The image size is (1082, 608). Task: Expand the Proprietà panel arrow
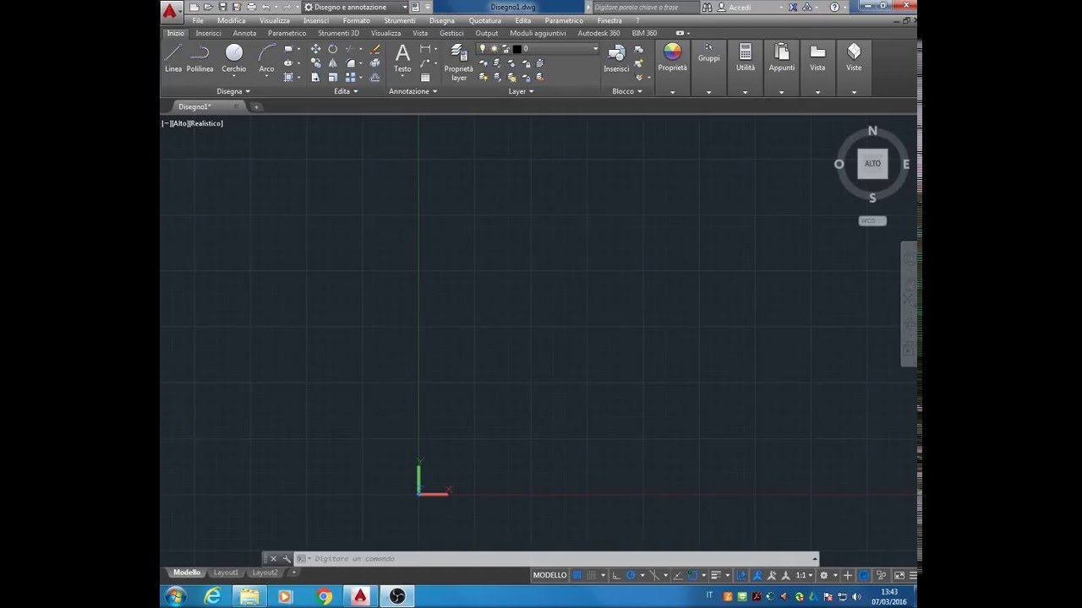tap(672, 92)
